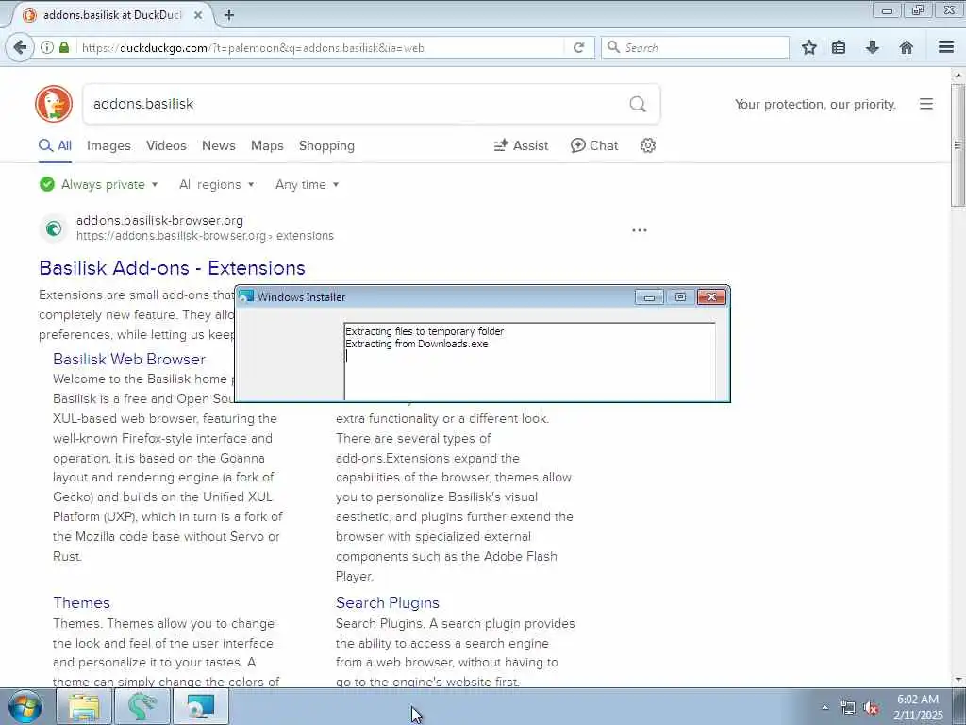966x725 pixels.
Task: Switch to the Videos tab
Action: (166, 146)
